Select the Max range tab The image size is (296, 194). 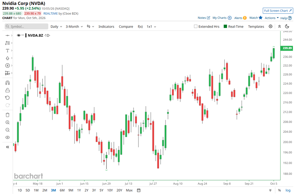pyautogui.click(x=129, y=190)
